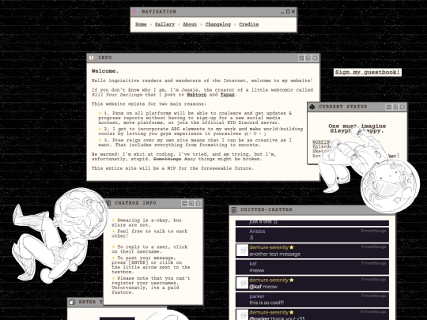427x320 pixels.
Task: Close the Navigation window
Action: tap(293, 11)
